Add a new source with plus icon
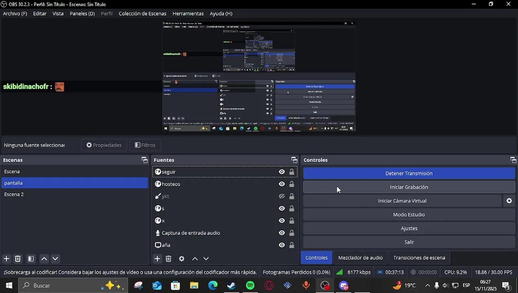This screenshot has width=518, height=293. (x=157, y=259)
